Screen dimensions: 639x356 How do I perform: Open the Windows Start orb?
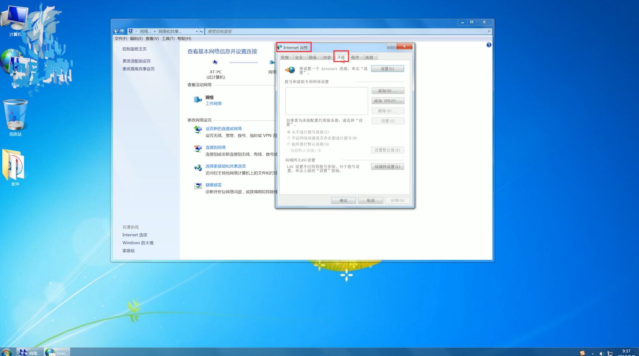(6, 352)
